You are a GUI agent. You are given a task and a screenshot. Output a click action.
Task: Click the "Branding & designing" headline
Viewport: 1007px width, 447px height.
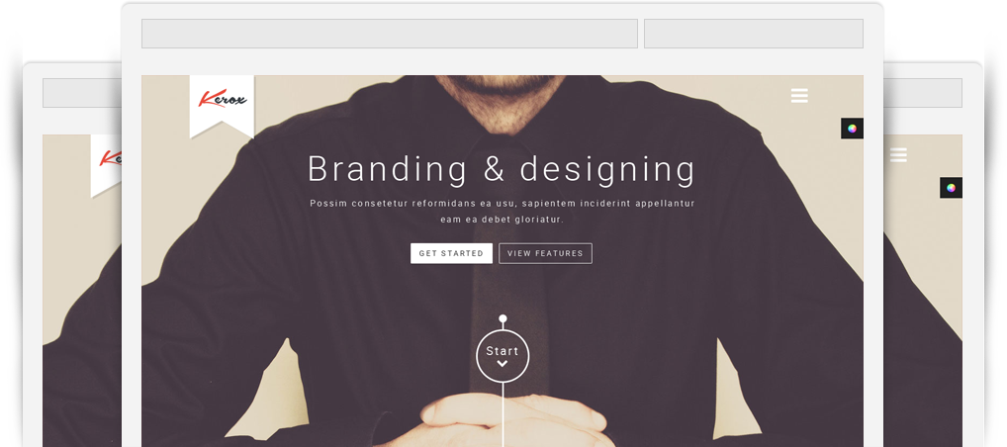coord(502,169)
